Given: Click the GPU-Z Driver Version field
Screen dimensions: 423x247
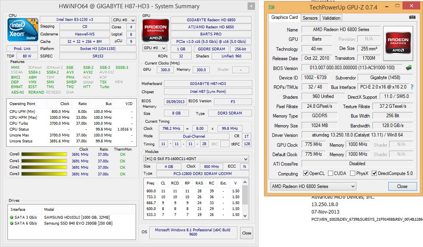Looking at the screenshot, I should (357, 135).
